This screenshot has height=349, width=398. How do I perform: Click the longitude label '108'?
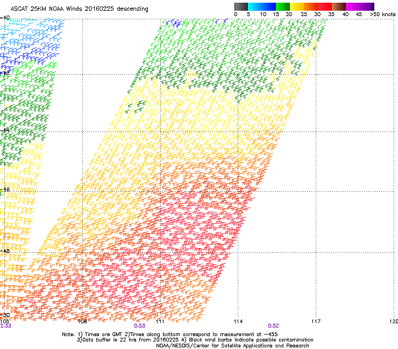[x=82, y=322]
